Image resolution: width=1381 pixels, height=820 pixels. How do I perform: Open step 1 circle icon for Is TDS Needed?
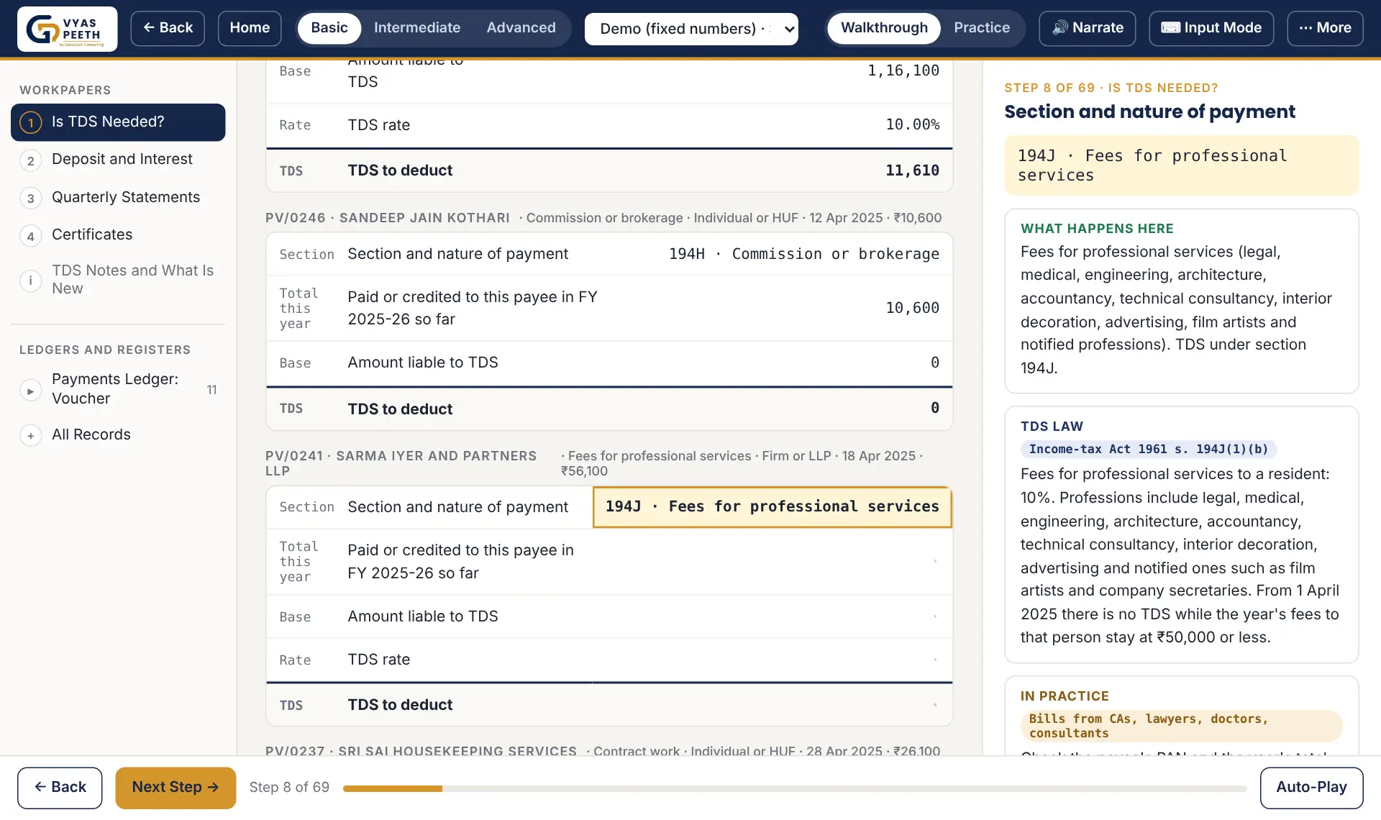click(x=30, y=122)
